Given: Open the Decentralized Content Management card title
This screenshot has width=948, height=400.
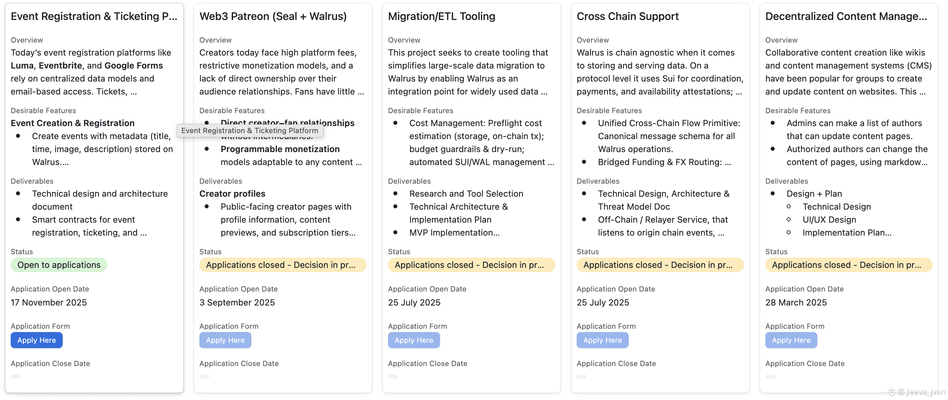Looking at the screenshot, I should coord(846,17).
